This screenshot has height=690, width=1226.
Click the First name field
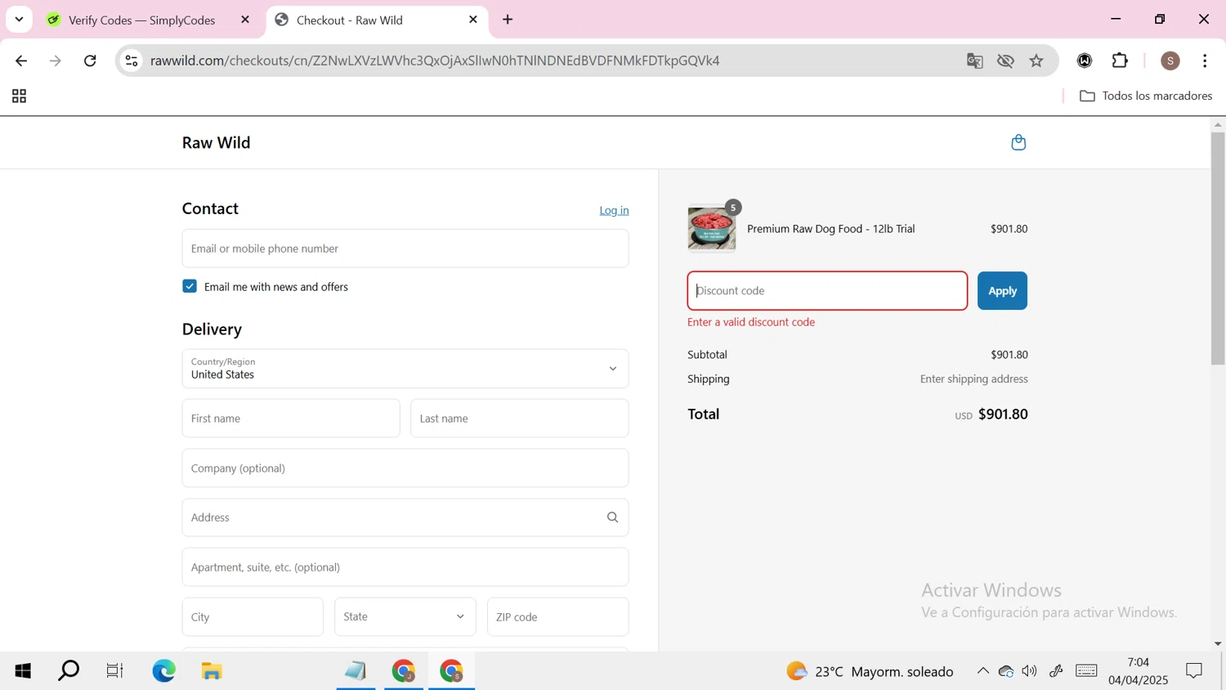tap(291, 419)
